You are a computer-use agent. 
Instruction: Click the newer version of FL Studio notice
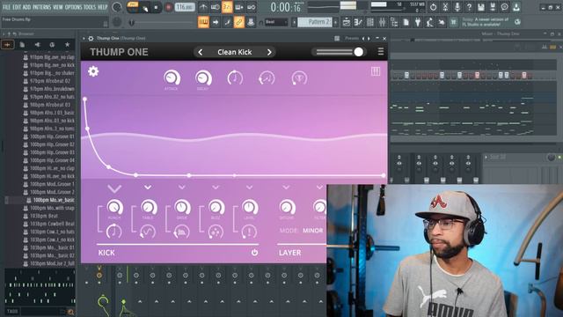486,22
